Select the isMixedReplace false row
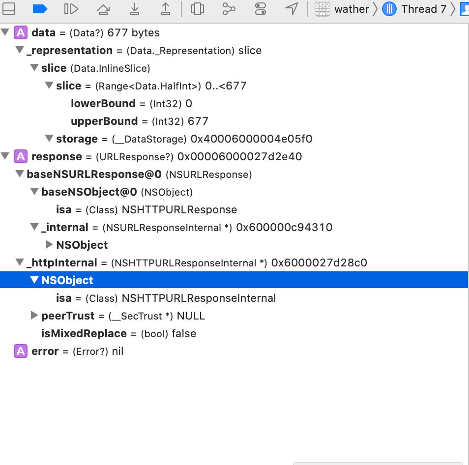 (234, 333)
